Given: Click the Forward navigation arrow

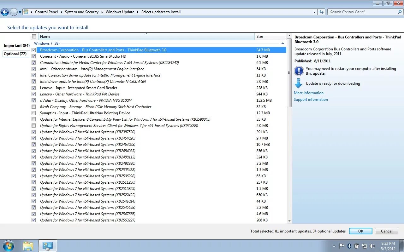Looking at the screenshot, I should coord(14,12).
